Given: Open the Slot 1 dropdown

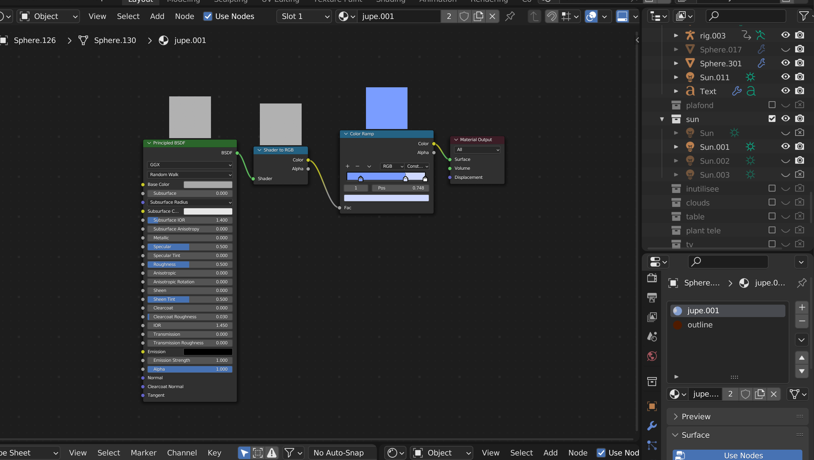Looking at the screenshot, I should (304, 16).
